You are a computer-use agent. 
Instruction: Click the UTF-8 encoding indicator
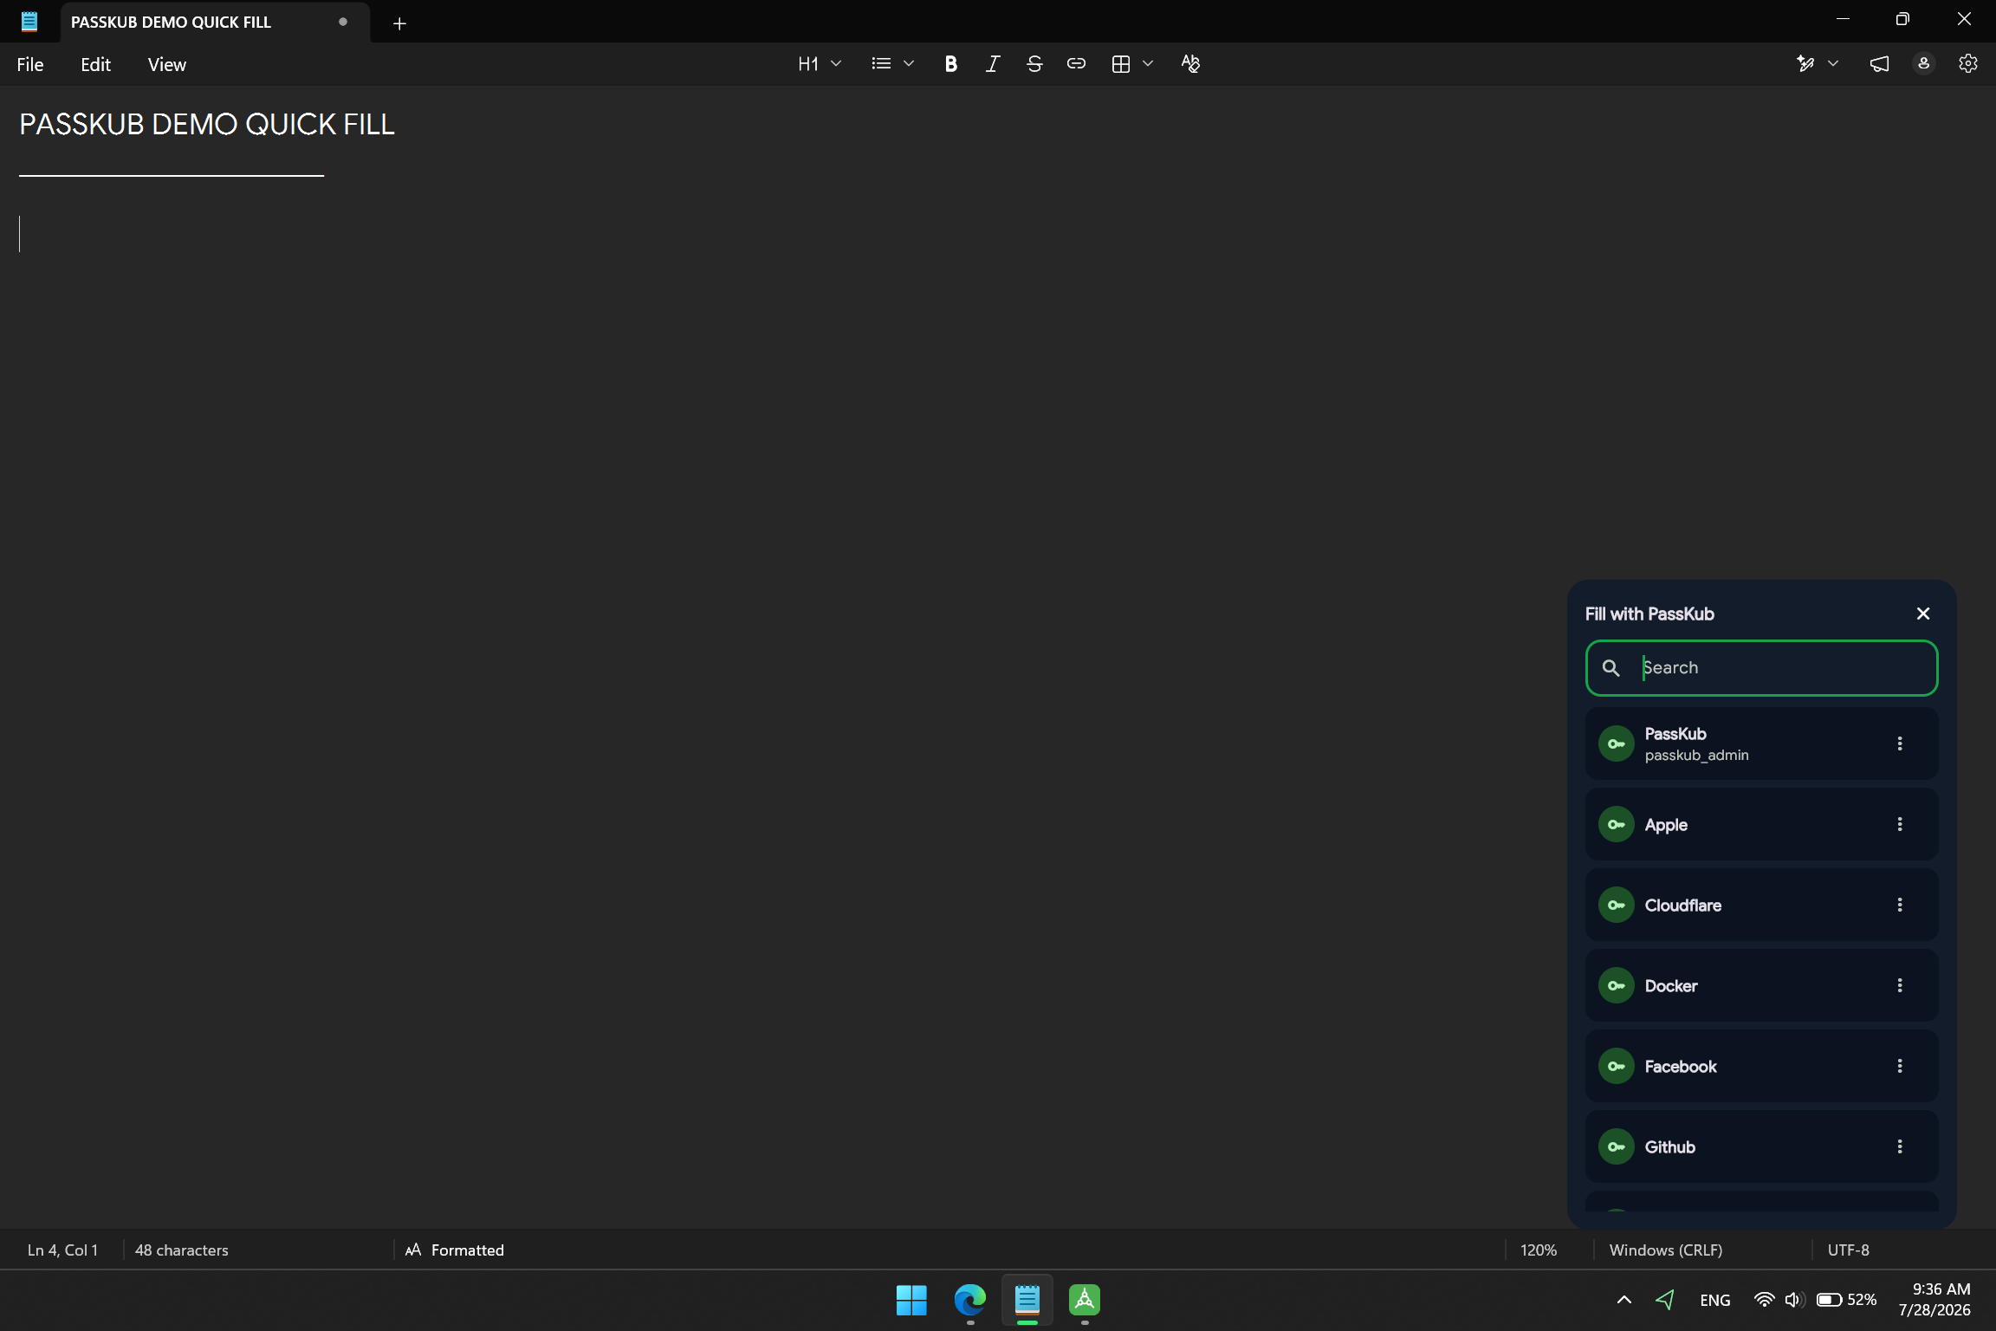click(x=1849, y=1250)
